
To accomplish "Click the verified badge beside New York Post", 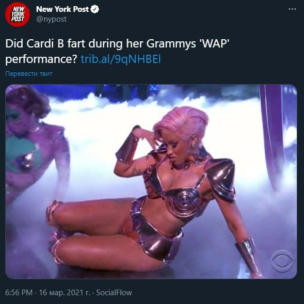I will point(95,9).
